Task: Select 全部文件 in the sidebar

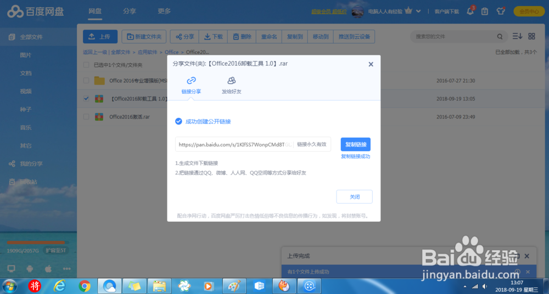Action: 38,37
